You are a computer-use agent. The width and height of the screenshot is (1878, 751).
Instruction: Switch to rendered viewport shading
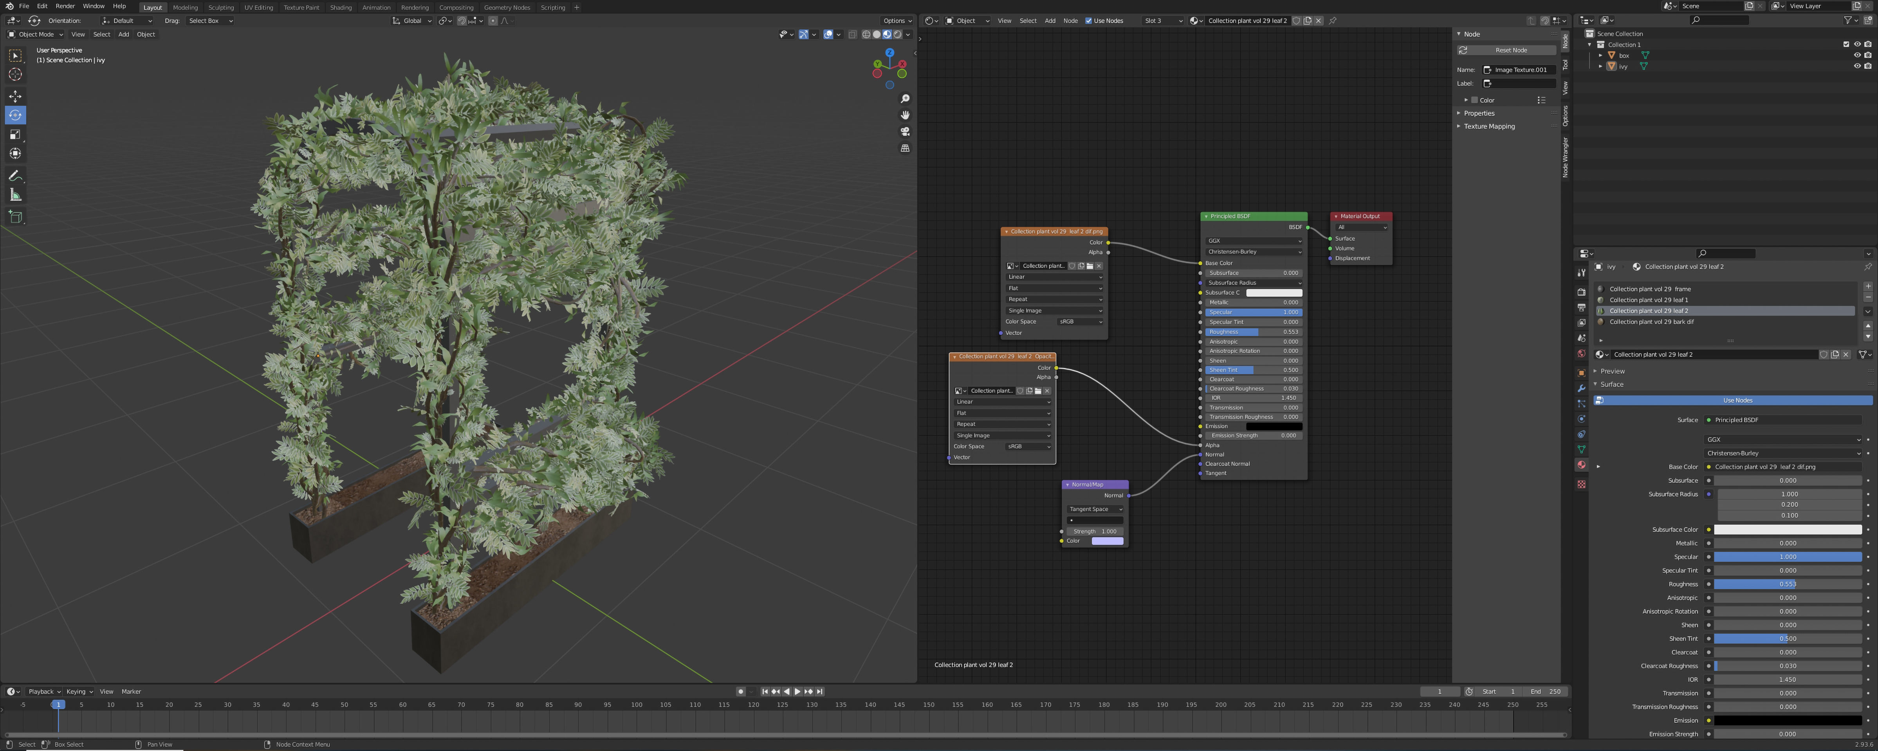point(897,34)
